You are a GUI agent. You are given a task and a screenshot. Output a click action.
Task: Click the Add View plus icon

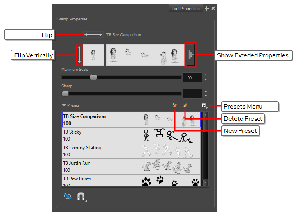click(x=207, y=9)
